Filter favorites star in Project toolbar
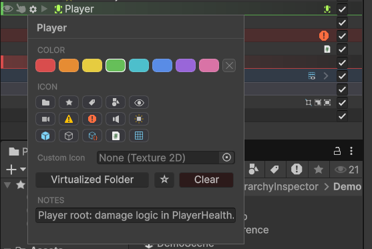Image resolution: width=372 pixels, height=249 pixels. point(319,170)
